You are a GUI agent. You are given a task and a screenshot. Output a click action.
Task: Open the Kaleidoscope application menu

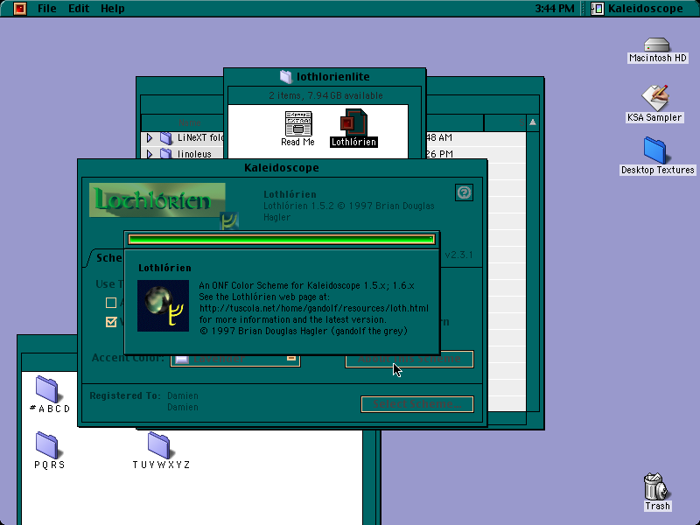pyautogui.click(x=638, y=9)
